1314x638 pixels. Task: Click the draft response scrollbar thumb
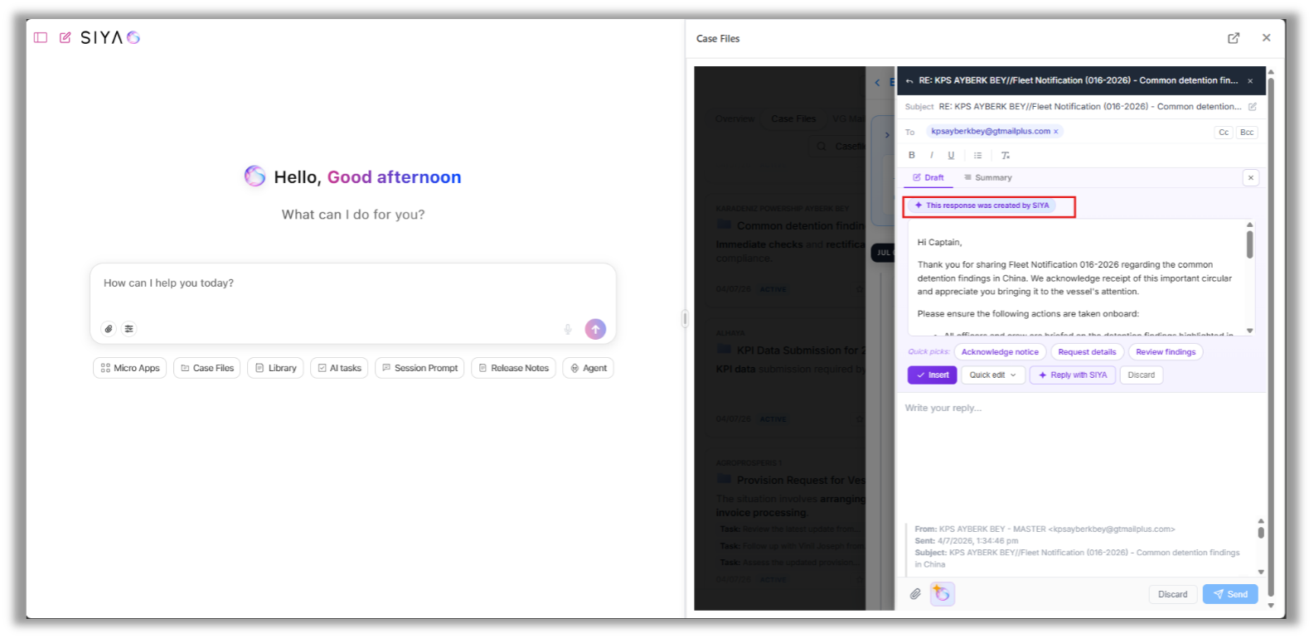1249,244
